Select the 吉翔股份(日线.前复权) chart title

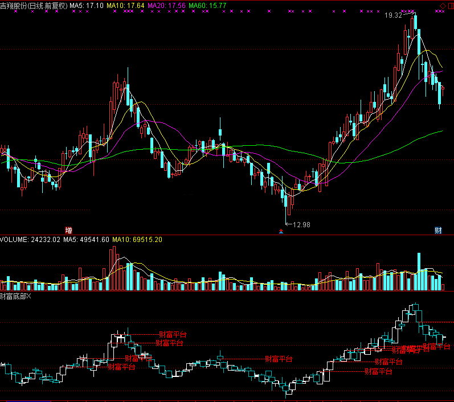pyautogui.click(x=34, y=6)
